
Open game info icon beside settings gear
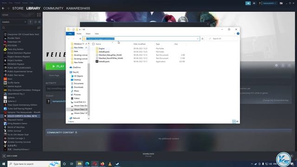click(x=283, y=65)
